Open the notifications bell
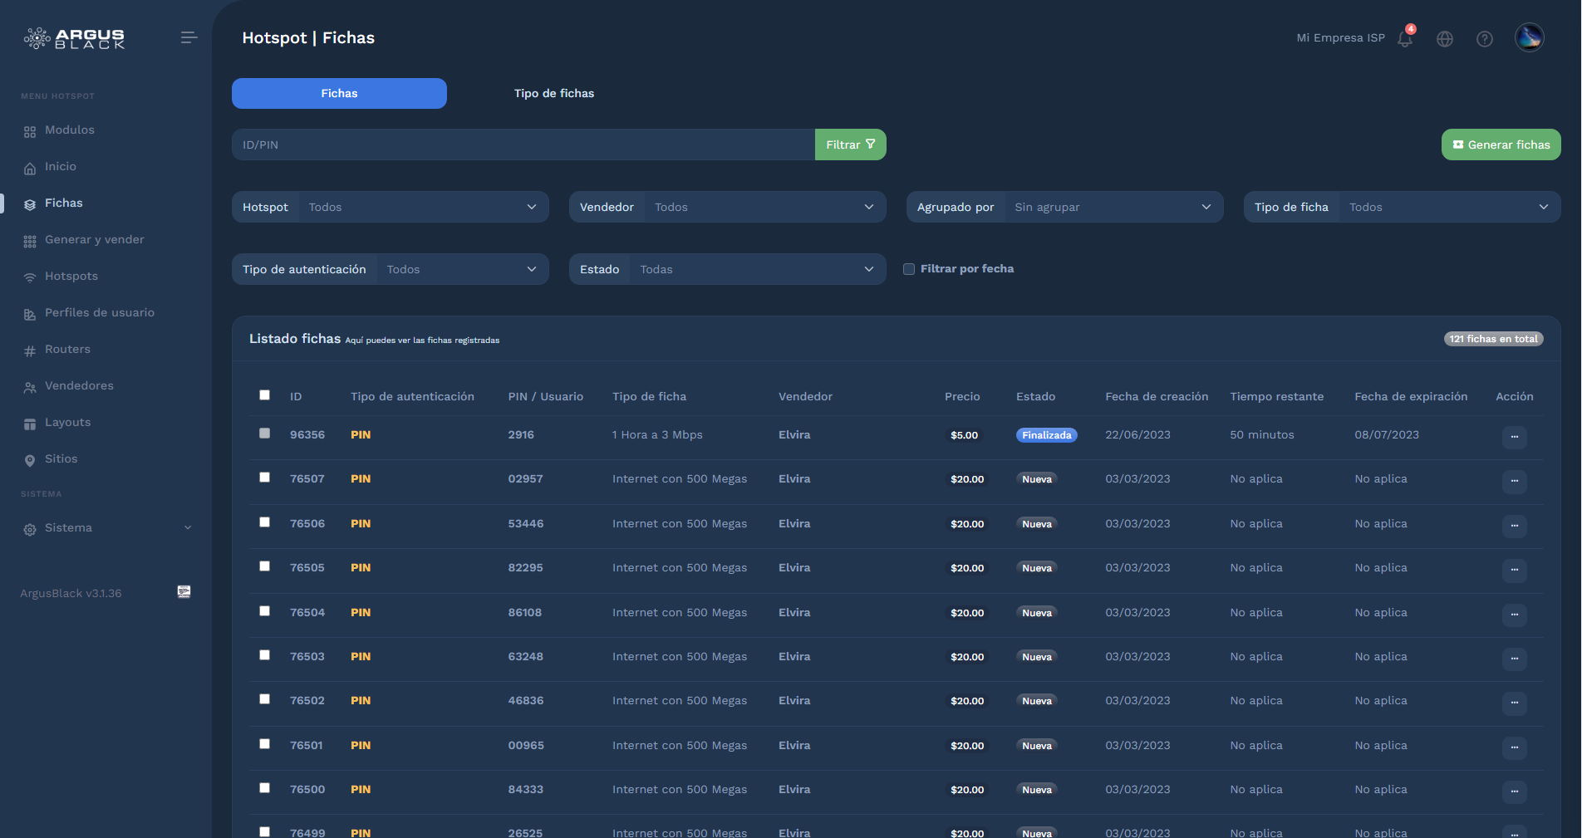The image size is (1582, 838). point(1405,38)
